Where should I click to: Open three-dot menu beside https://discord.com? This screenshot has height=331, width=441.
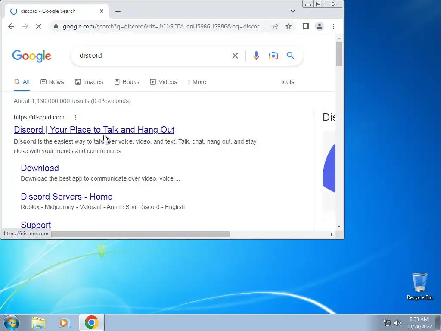click(75, 117)
